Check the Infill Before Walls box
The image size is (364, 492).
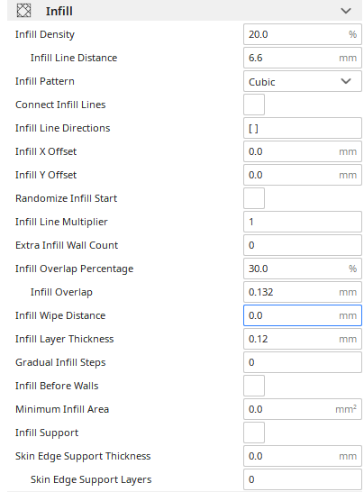coord(254,386)
